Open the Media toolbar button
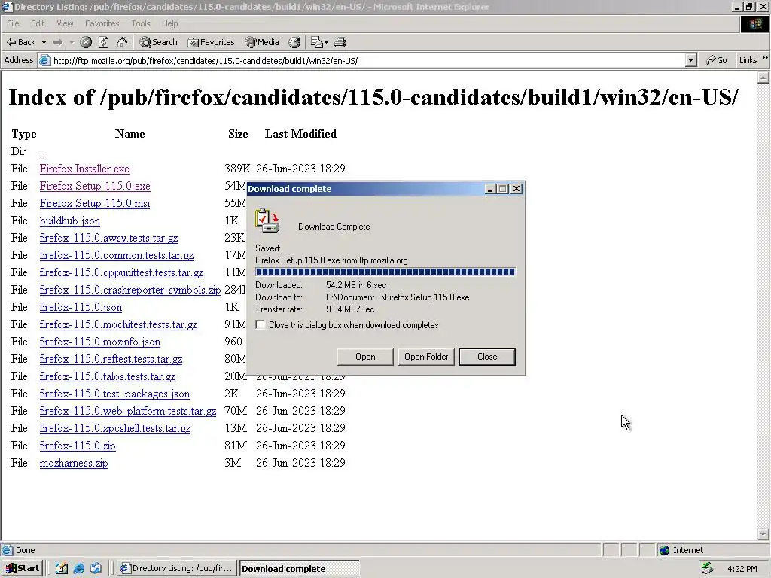The width and height of the screenshot is (771, 578). tap(262, 42)
